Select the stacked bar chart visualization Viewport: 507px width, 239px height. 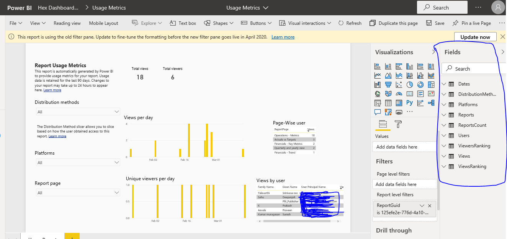[x=378, y=66]
